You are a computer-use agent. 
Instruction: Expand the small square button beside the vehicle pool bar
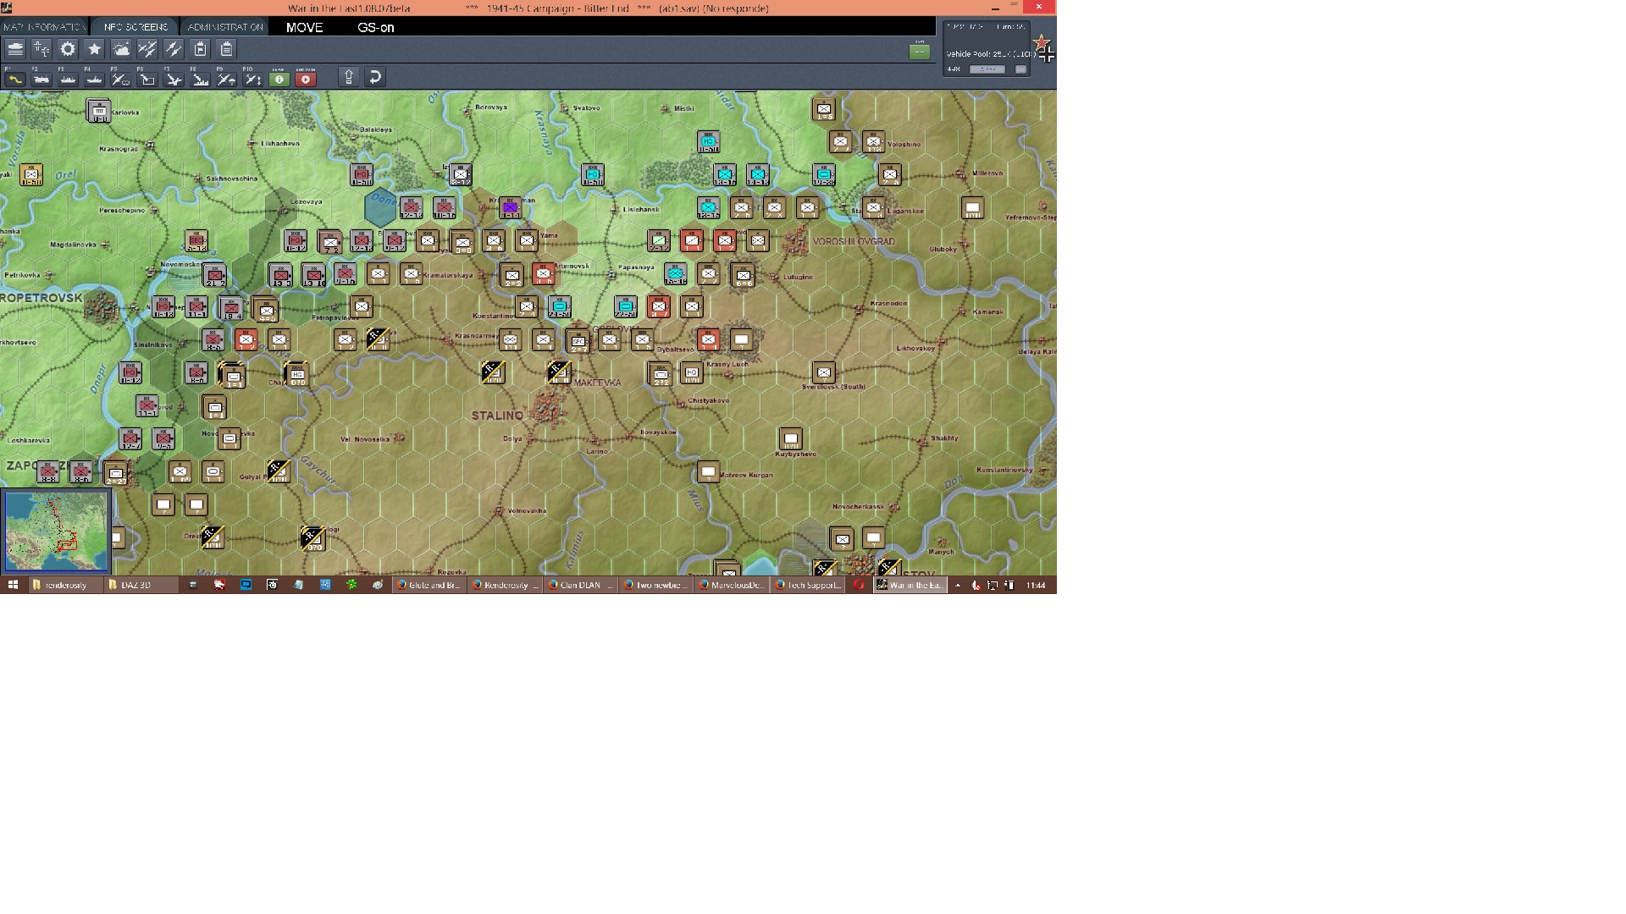[1020, 69]
